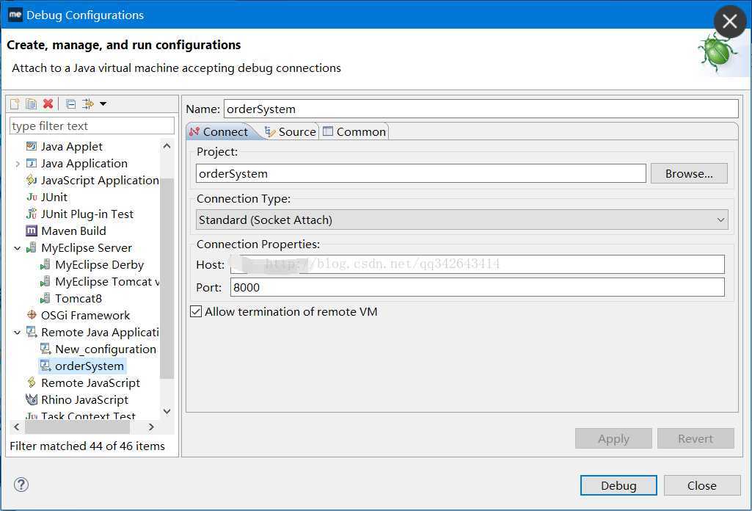Switch to the Connect tab
The width and height of the screenshot is (752, 511).
click(219, 131)
